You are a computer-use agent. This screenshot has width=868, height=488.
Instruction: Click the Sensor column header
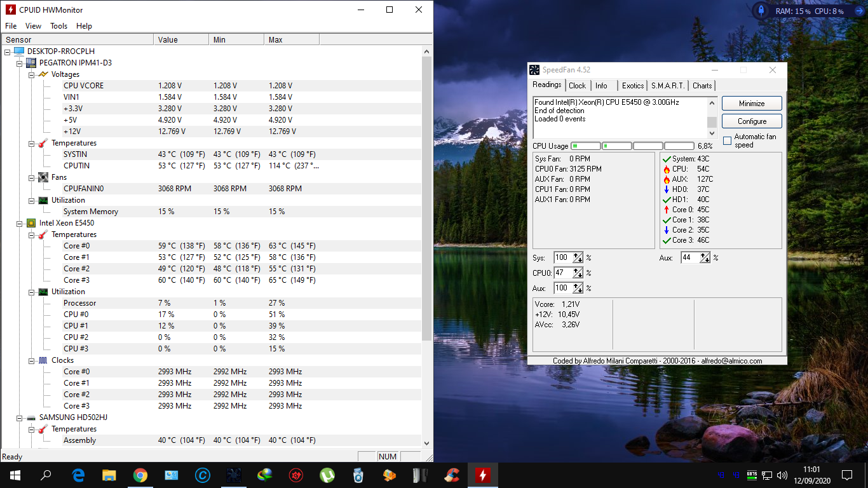click(77, 39)
